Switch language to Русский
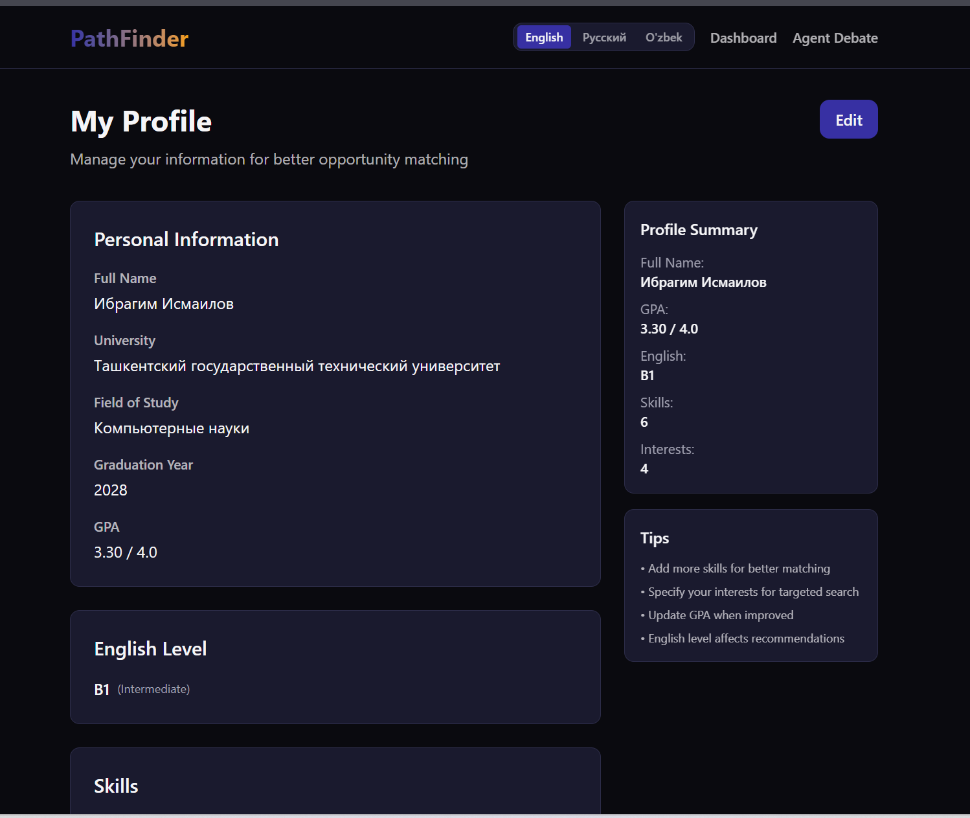970x818 pixels. coord(604,38)
